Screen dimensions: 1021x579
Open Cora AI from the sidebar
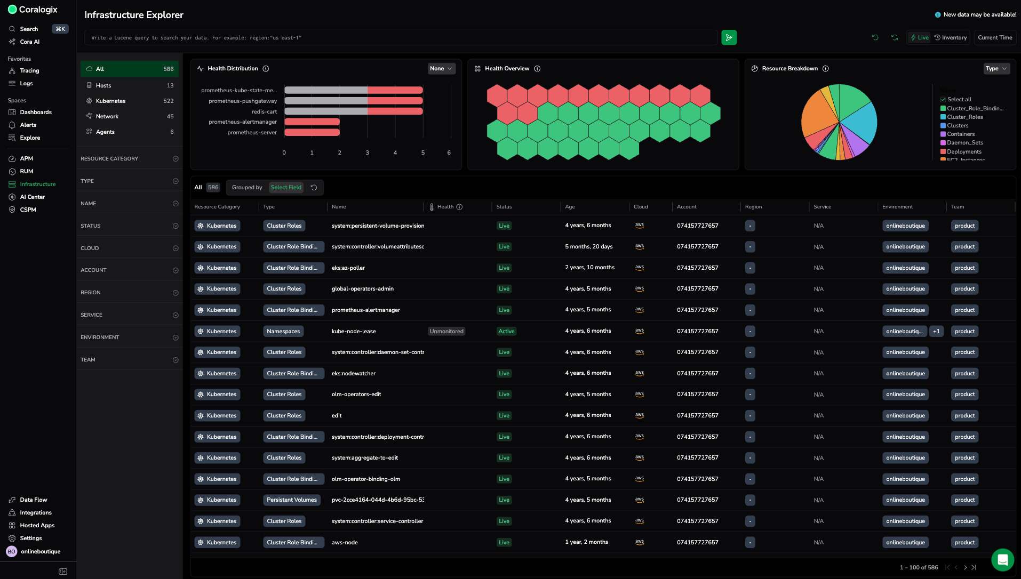[30, 42]
